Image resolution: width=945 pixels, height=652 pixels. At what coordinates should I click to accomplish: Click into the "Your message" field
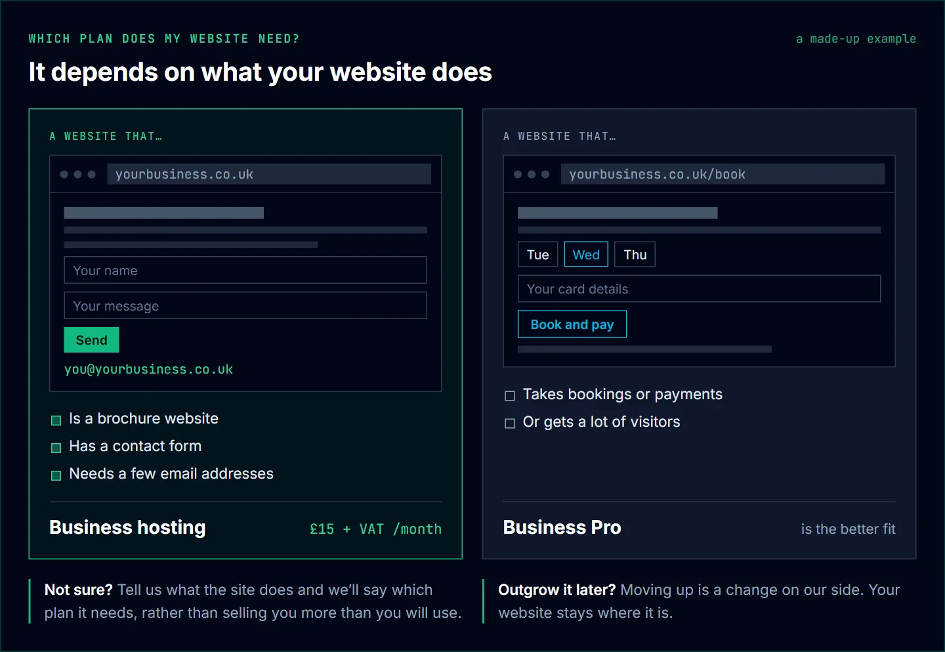click(245, 305)
